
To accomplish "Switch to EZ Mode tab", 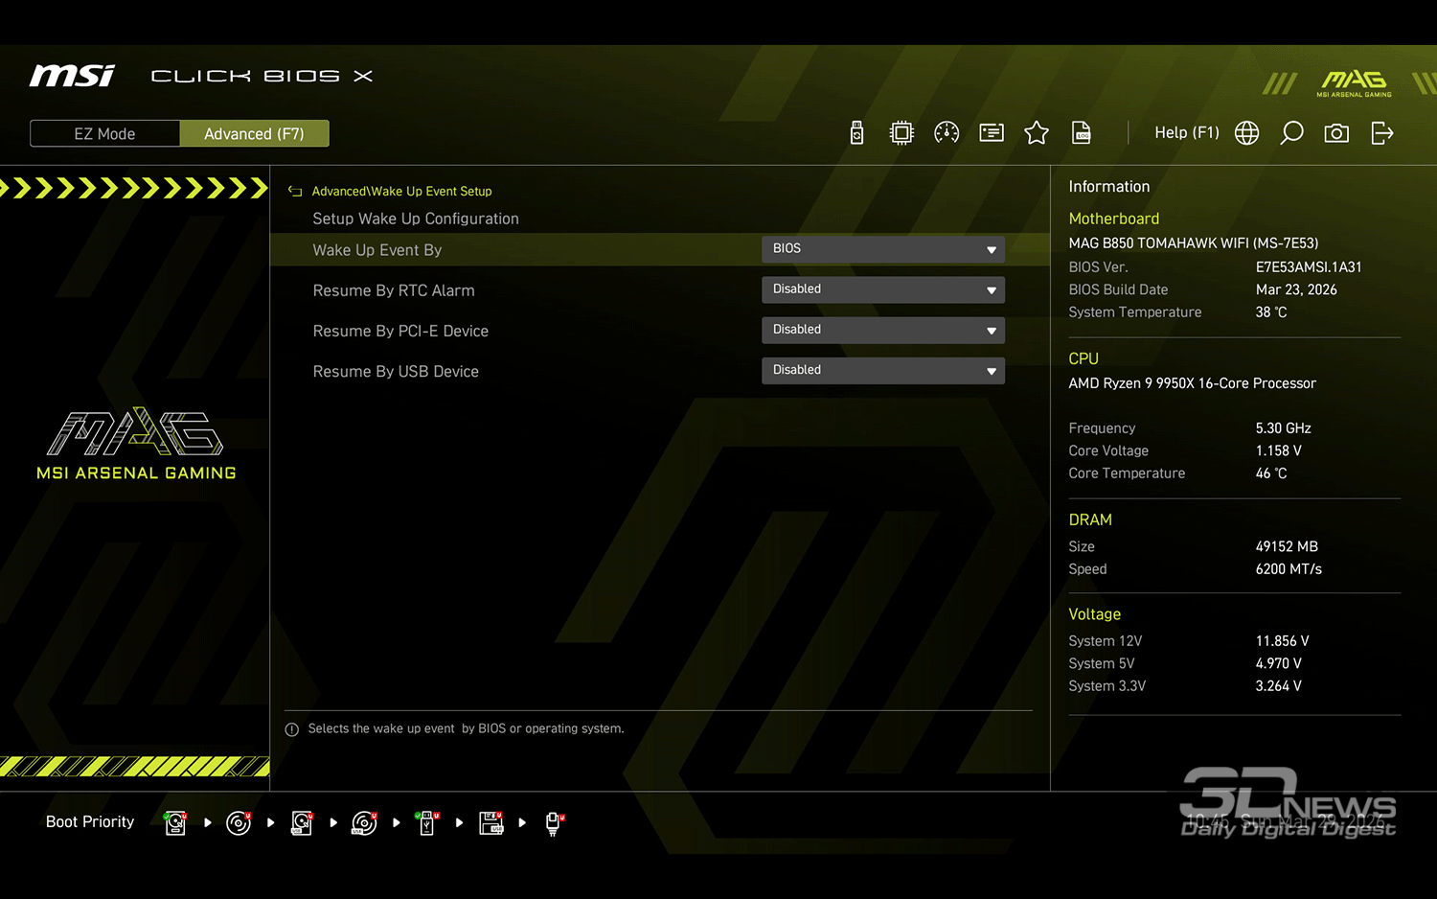I will pyautogui.click(x=104, y=134).
